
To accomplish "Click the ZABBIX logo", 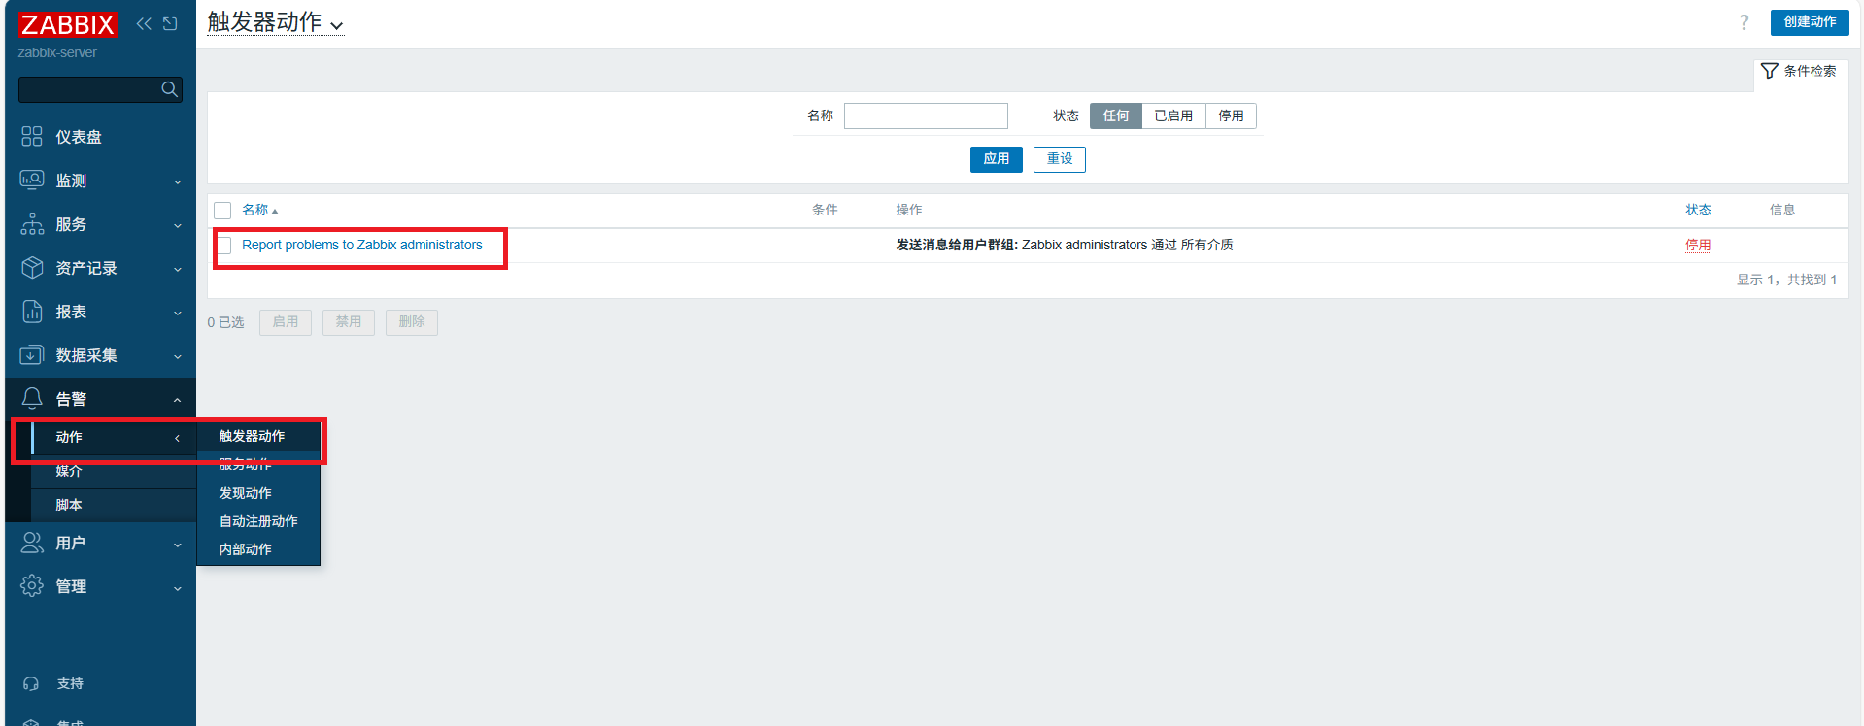I will point(68,24).
